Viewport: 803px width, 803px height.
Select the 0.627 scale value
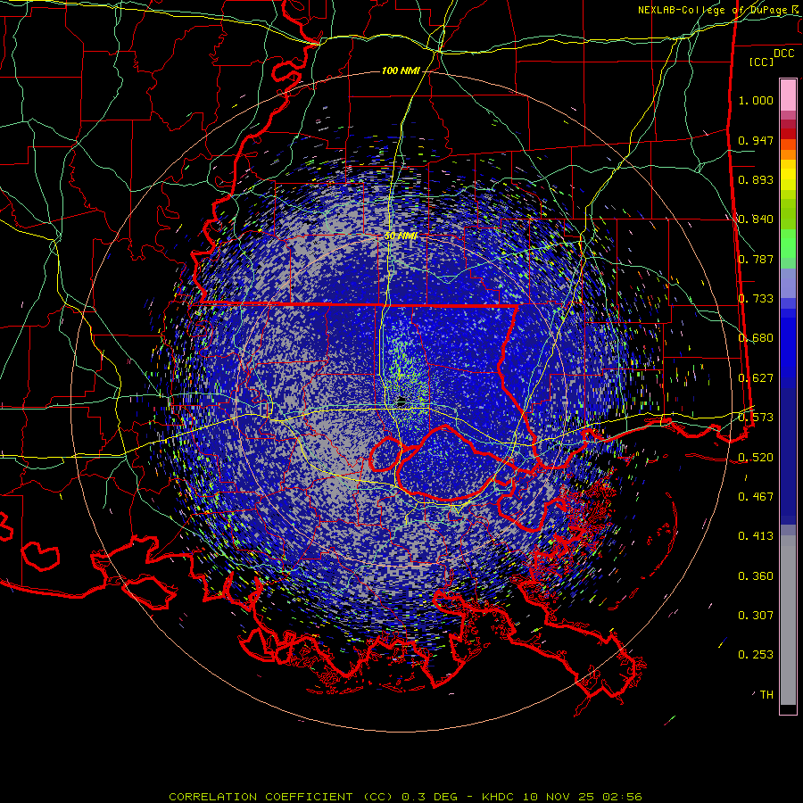[756, 378]
